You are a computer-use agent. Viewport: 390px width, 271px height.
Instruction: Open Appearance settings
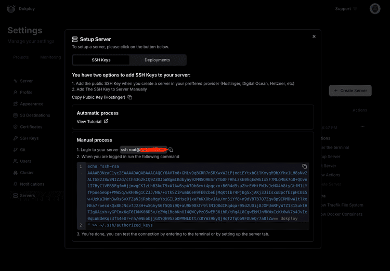(31, 104)
